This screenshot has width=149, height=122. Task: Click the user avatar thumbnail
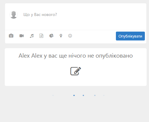pyautogui.click(x=14, y=15)
